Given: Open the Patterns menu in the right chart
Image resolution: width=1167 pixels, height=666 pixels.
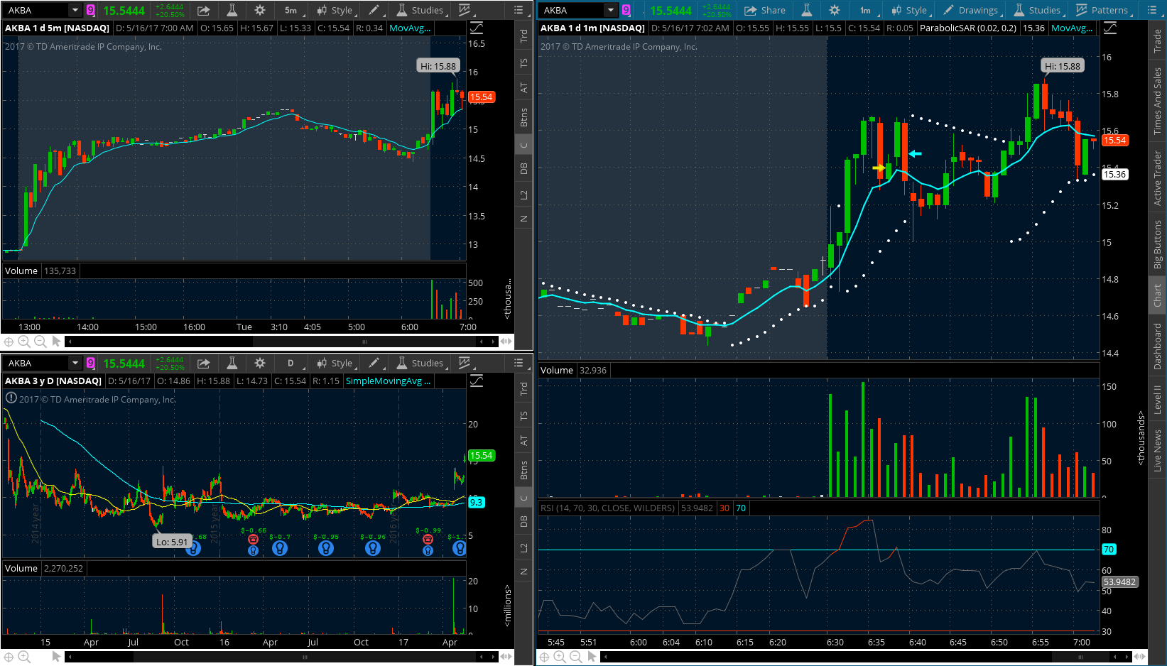Looking at the screenshot, I should [x=1102, y=10].
